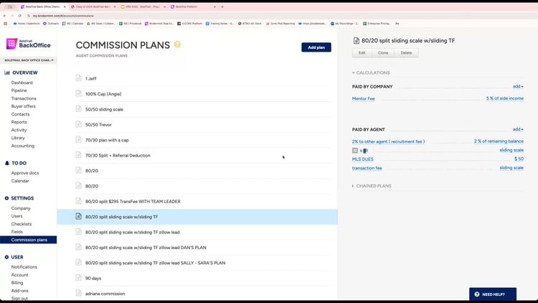Open Accounting in the sidebar
The width and height of the screenshot is (538, 303).
[x=23, y=146]
